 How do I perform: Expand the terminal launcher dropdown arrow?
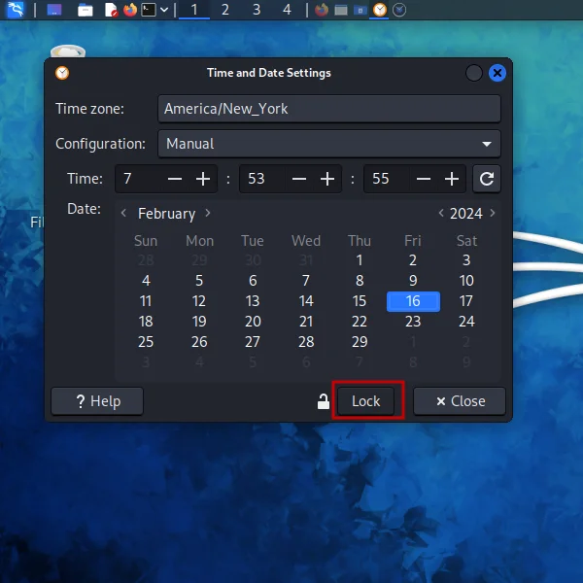point(164,10)
